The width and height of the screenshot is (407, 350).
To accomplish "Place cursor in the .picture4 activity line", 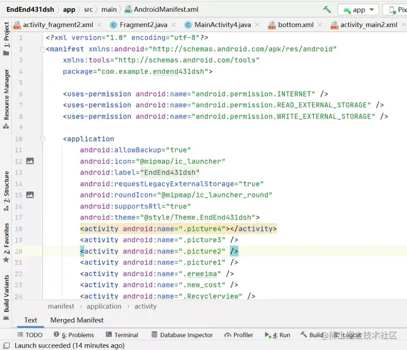I will [178, 229].
